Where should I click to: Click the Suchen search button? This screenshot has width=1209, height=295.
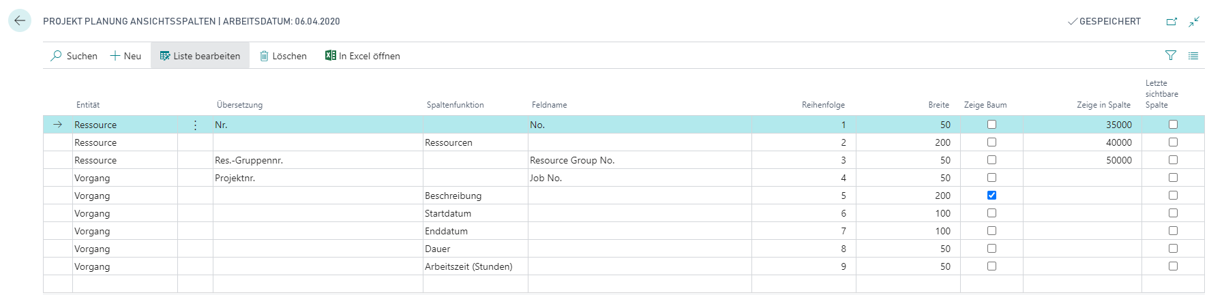(x=74, y=56)
